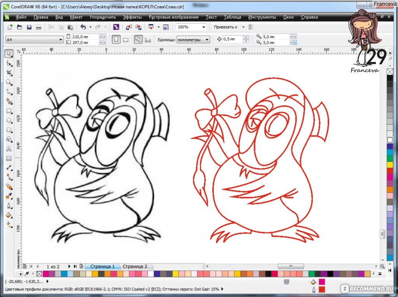Select the Text tool
Viewport: 398px width, 297px height.
coord(9,149)
